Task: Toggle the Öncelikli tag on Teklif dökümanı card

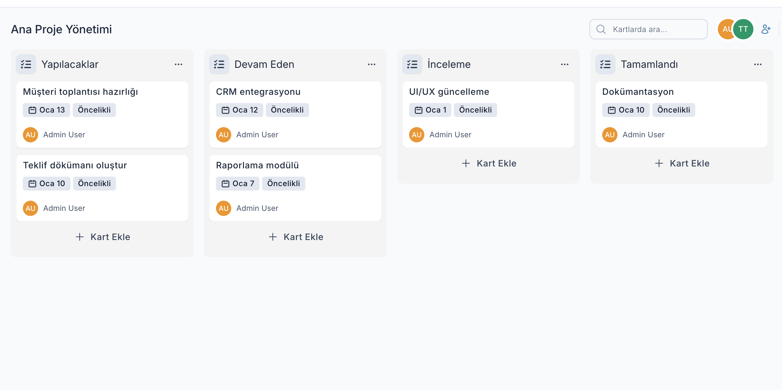Action: [x=94, y=183]
